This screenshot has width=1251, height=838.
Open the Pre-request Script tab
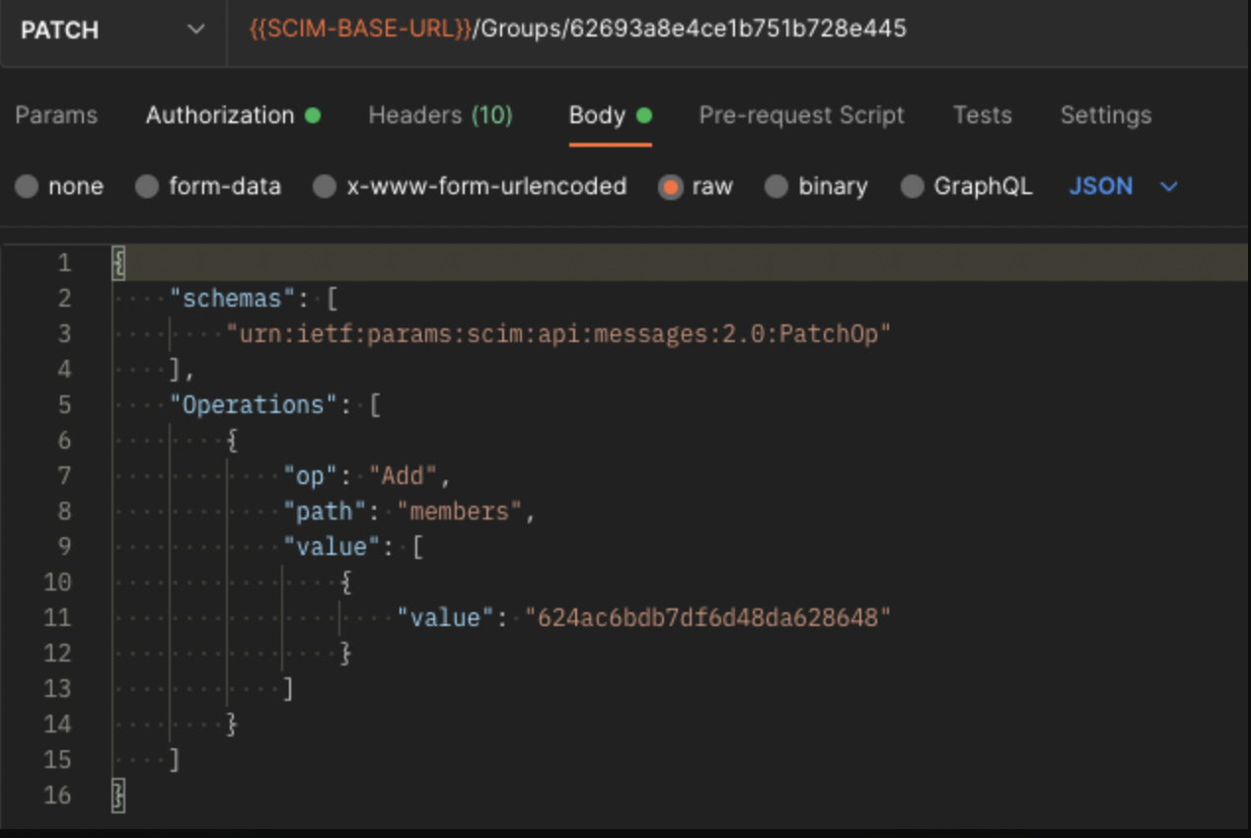(x=801, y=115)
